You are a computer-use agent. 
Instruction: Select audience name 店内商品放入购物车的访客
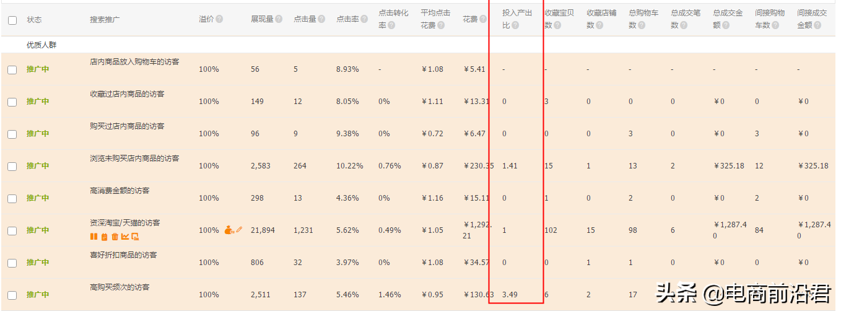coord(134,62)
